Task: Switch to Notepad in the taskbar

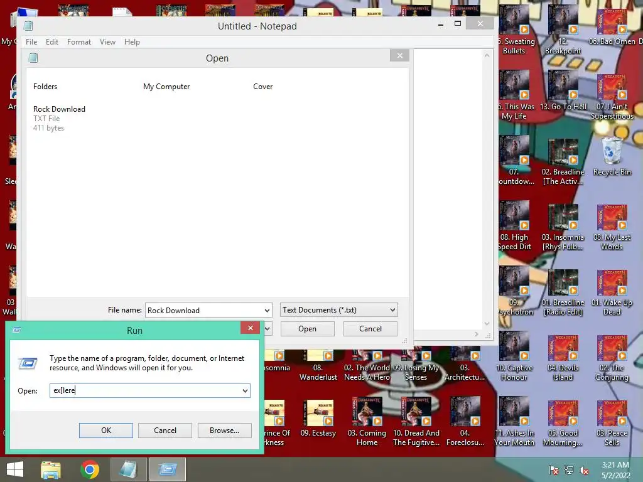Action: tap(127, 469)
